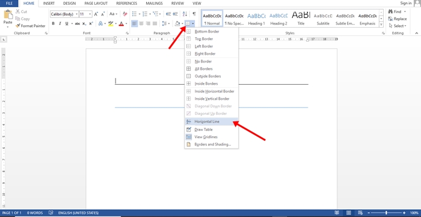
Task: Toggle Align Right
Action: click(148, 23)
